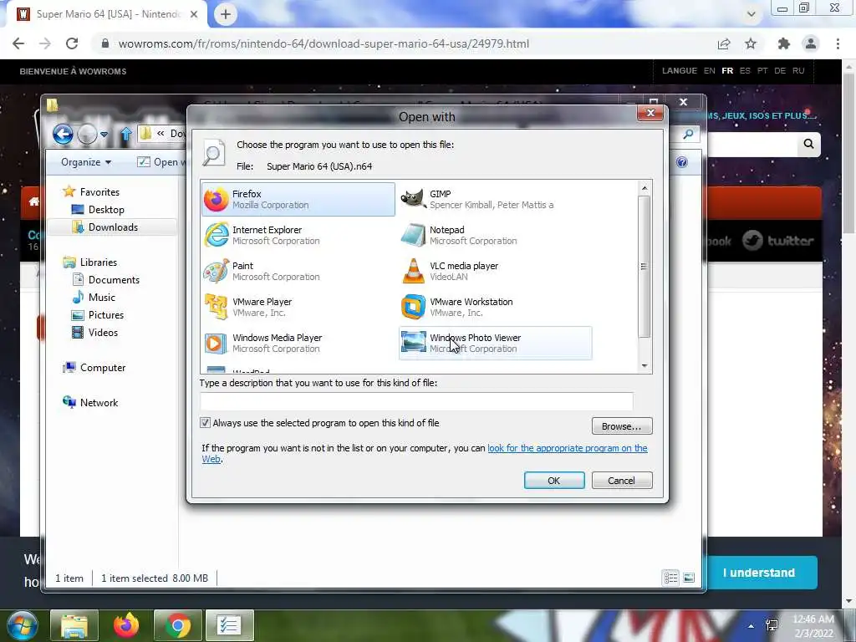This screenshot has width=856, height=642.
Task: Switch to Chrome in the taskbar
Action: (178, 625)
